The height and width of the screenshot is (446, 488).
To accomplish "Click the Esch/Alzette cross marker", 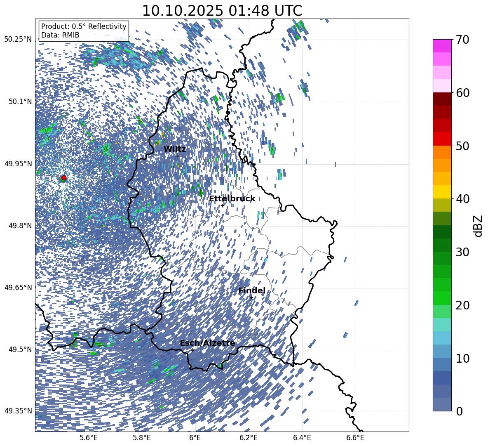I will coord(192,350).
